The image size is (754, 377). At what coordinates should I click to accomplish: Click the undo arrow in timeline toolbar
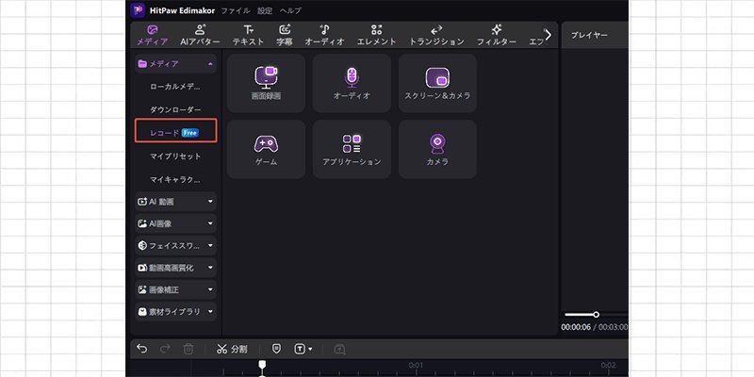(142, 349)
